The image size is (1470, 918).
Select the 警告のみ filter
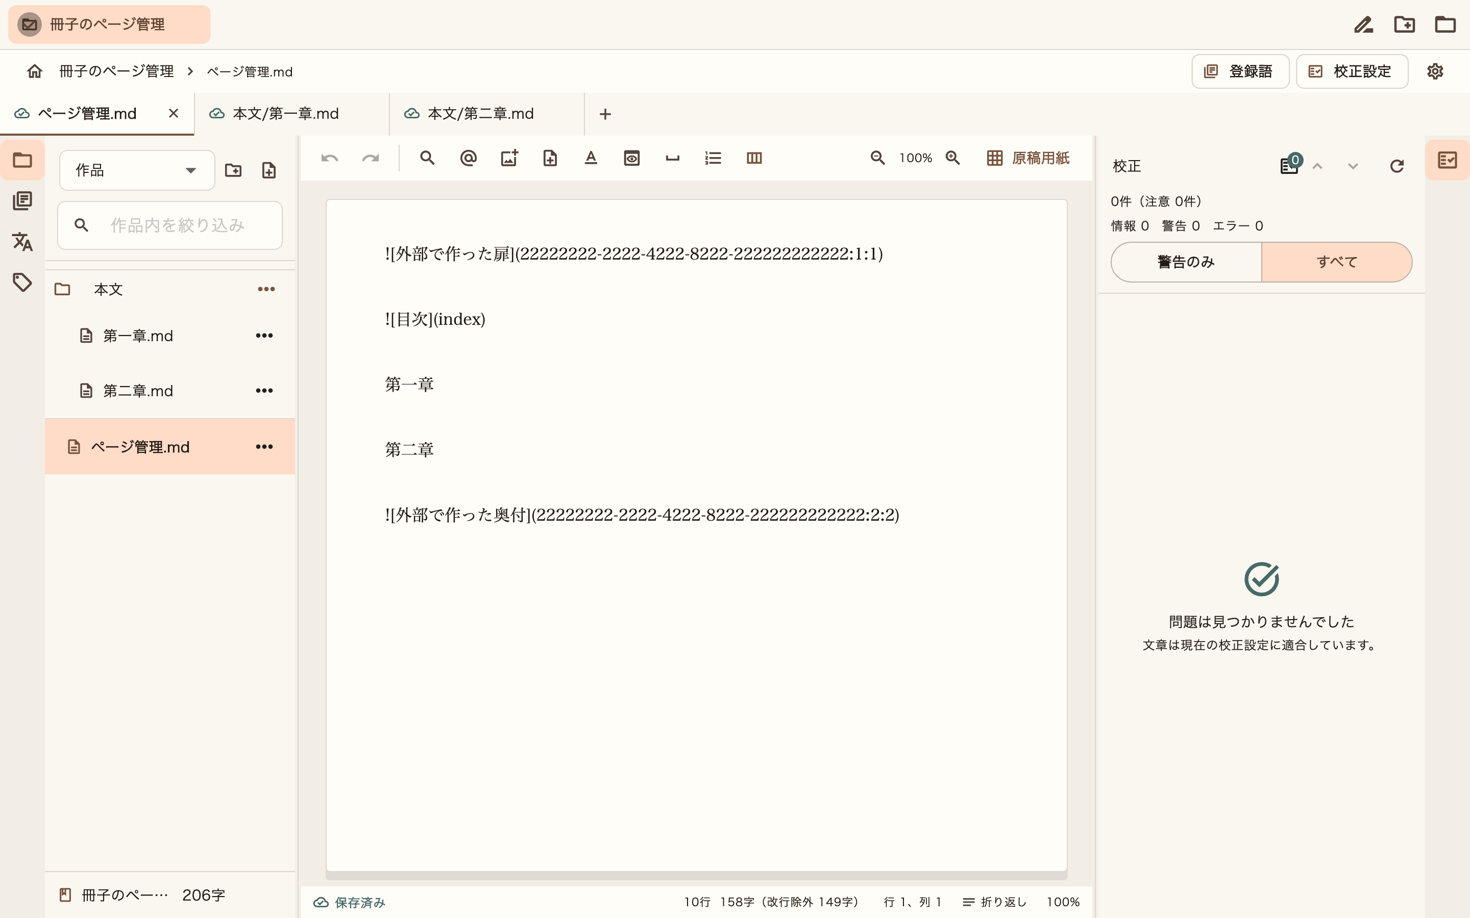[1186, 262]
